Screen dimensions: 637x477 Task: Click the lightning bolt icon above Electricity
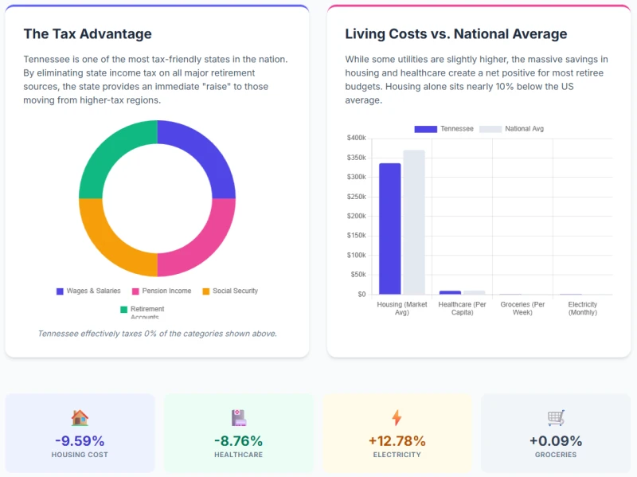397,418
